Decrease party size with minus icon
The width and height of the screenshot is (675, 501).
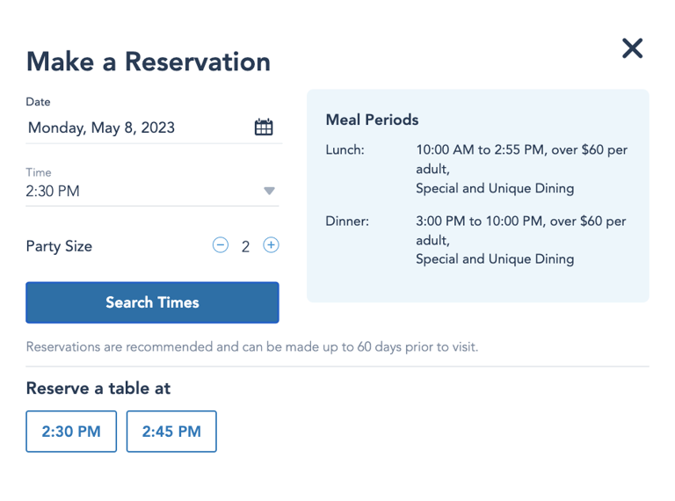(221, 245)
